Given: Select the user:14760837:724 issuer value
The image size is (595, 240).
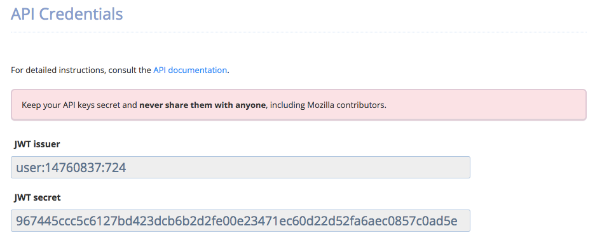Looking at the screenshot, I should tap(71, 168).
